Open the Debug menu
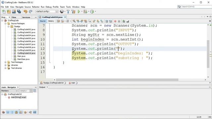This screenshot has width=212, height=119. [49, 7]
